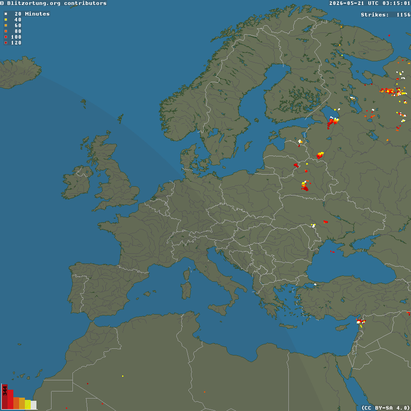This screenshot has width=411, height=411.
Task: Click the lightning cluster south of Lake Ladoga
Action: click(x=333, y=122)
